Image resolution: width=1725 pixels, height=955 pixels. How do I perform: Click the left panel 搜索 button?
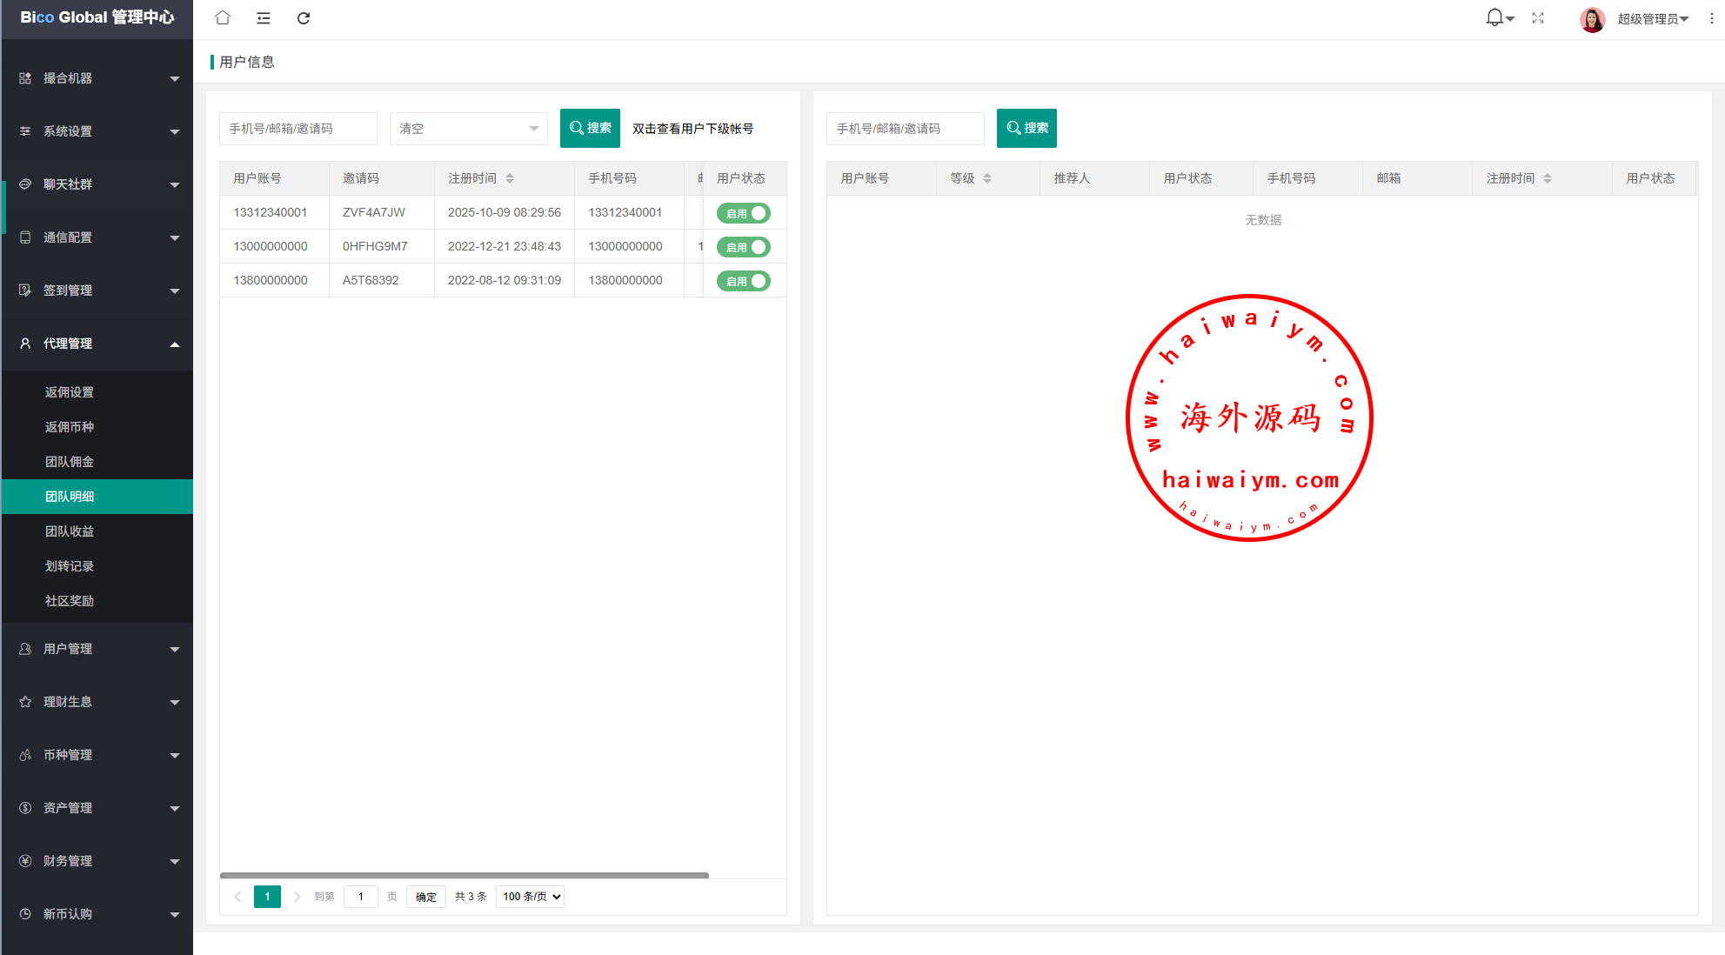[590, 128]
